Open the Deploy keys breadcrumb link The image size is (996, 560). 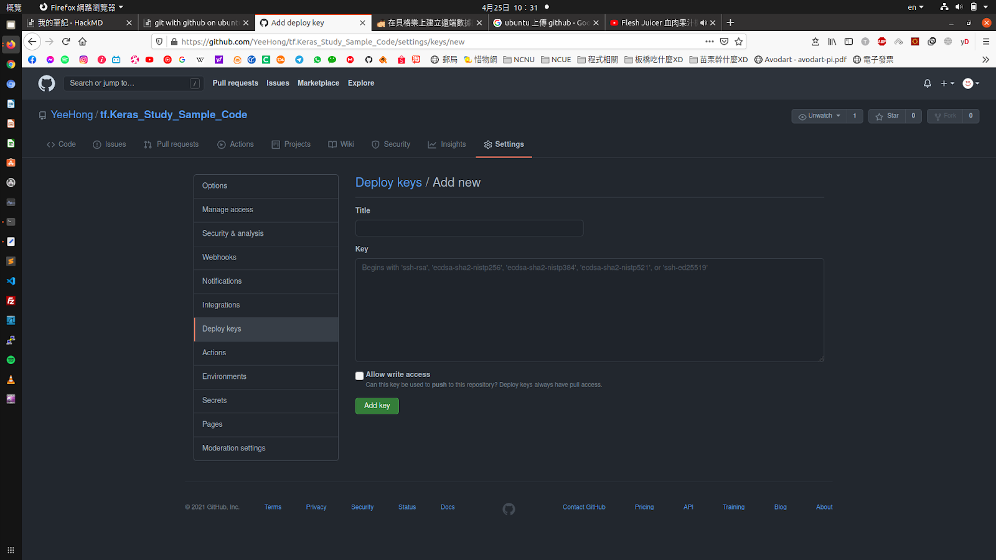click(388, 182)
